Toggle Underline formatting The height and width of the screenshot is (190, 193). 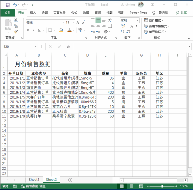39,30
